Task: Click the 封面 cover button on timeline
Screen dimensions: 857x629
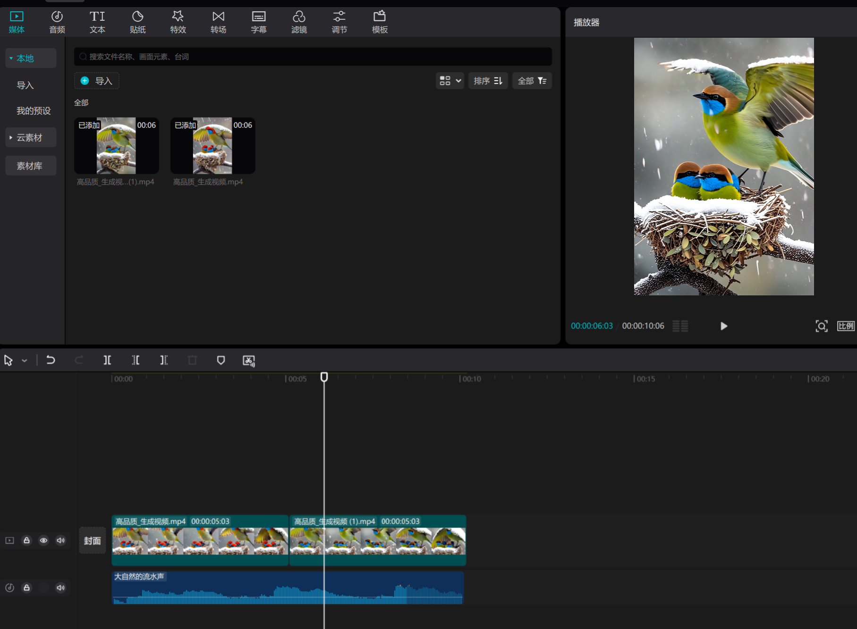Action: 92,541
